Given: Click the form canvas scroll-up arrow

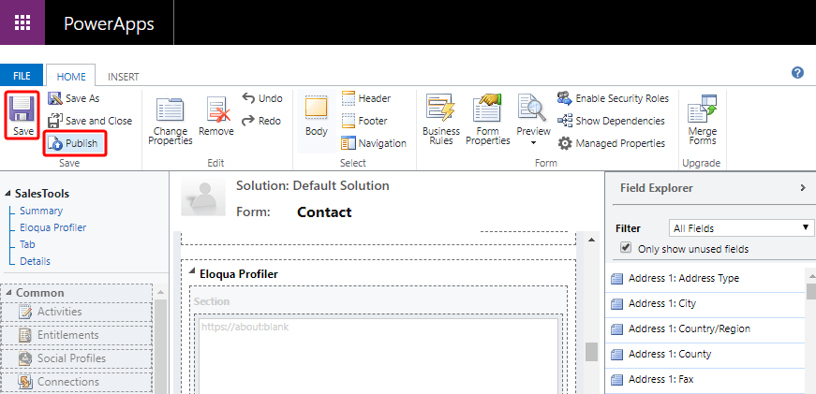Looking at the screenshot, I should 591,240.
